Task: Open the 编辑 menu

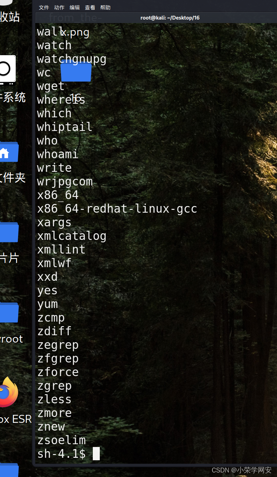Action: [75, 7]
